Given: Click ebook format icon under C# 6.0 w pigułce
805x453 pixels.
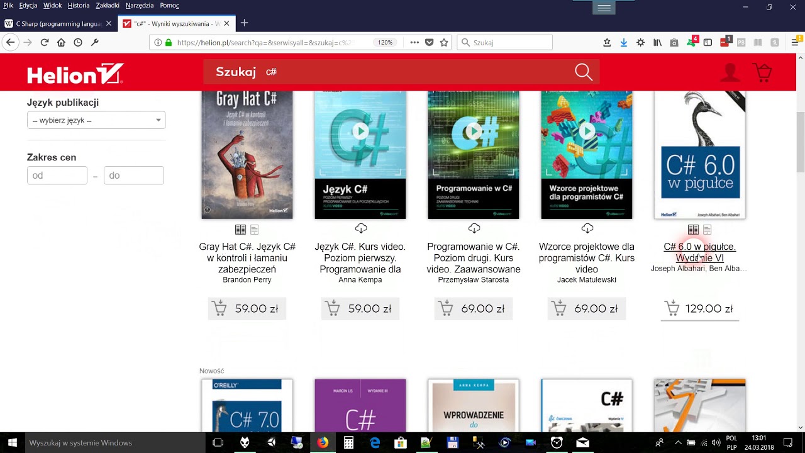Looking at the screenshot, I should point(707,230).
